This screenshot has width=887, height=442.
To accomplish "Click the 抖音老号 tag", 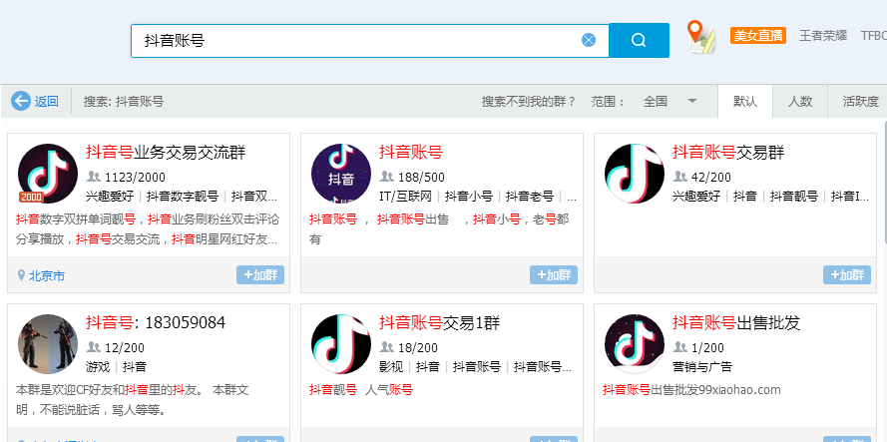I will point(530,197).
